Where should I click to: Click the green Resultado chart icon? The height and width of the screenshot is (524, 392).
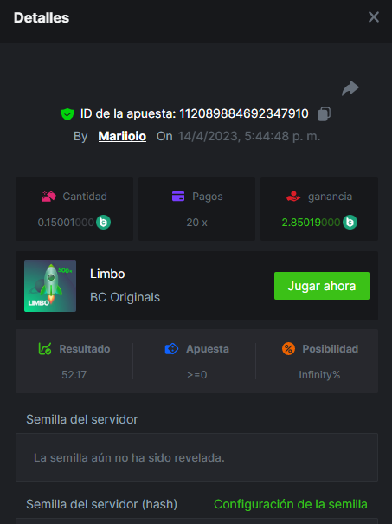45,349
